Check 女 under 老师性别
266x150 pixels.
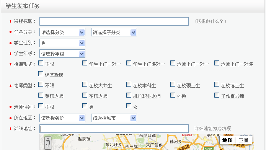click(129, 106)
